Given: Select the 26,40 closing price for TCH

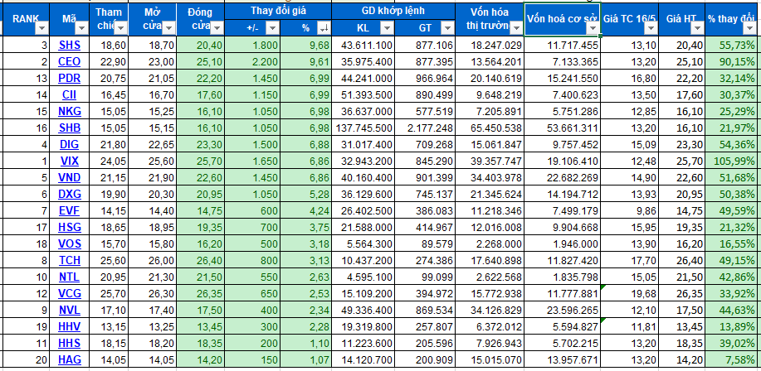Looking at the screenshot, I should tap(201, 260).
